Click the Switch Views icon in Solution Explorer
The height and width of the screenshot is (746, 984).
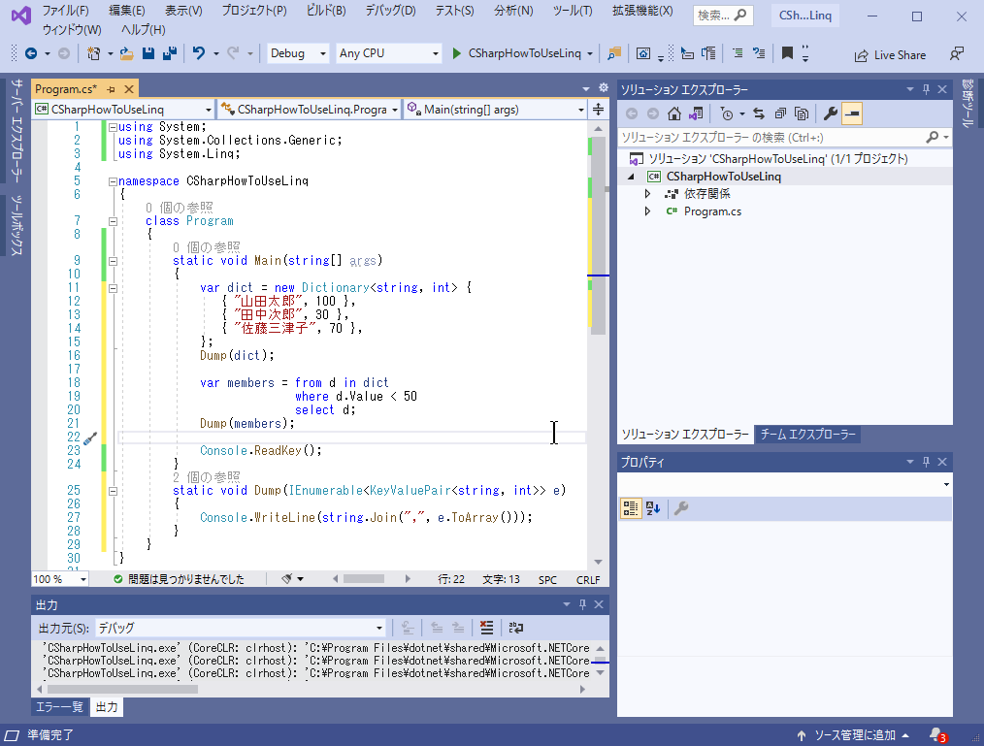696,114
